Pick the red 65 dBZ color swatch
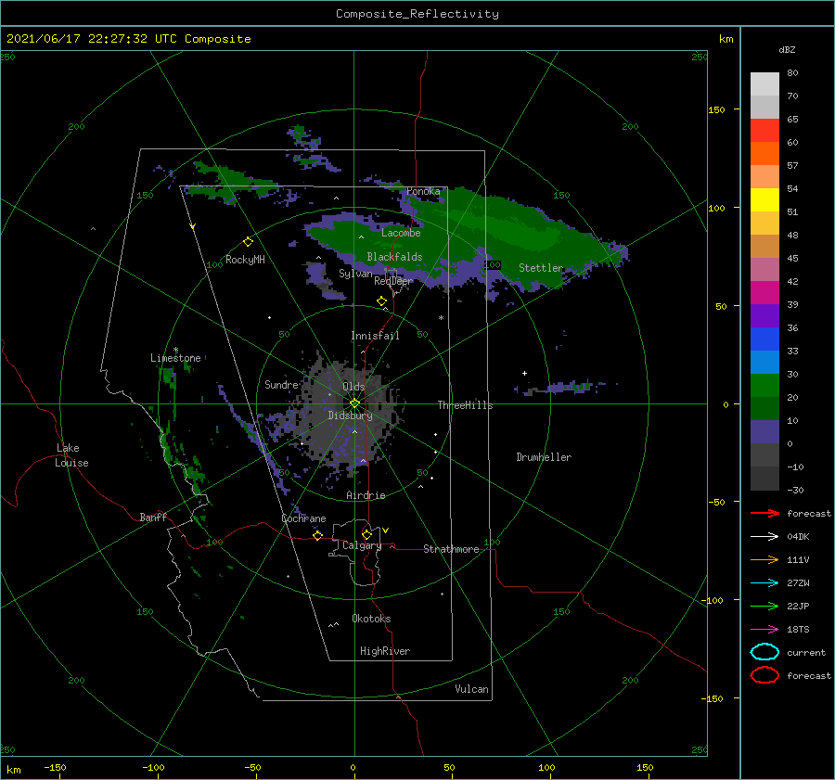Screen dimensions: 835x780 [x=764, y=131]
